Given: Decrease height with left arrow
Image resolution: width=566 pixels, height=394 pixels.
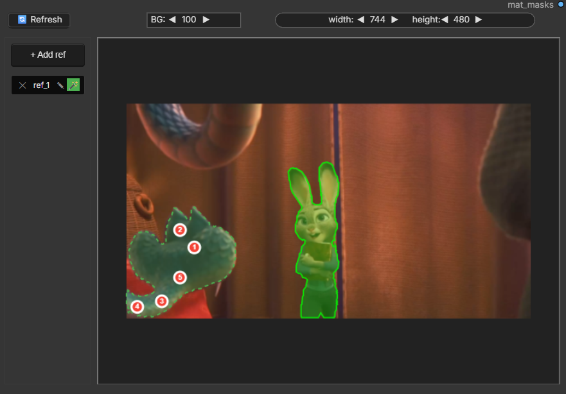Looking at the screenshot, I should pos(445,19).
